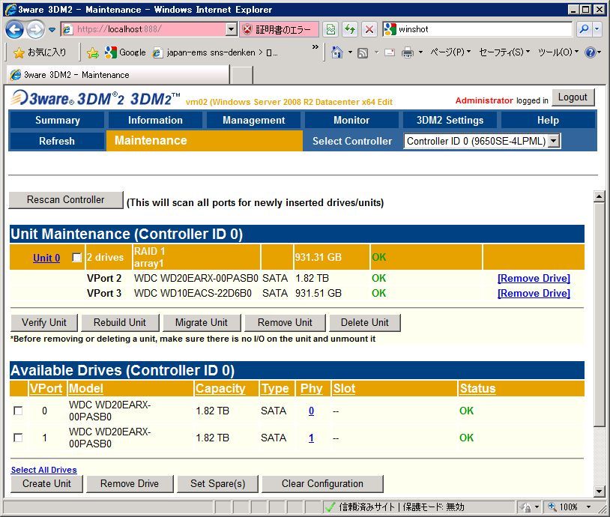
Task: Open the Help navigation menu
Action: (548, 120)
